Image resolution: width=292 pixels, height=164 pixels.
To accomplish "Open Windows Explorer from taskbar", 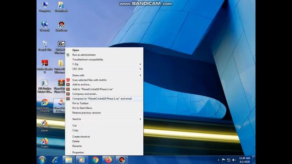I will 68,160.
